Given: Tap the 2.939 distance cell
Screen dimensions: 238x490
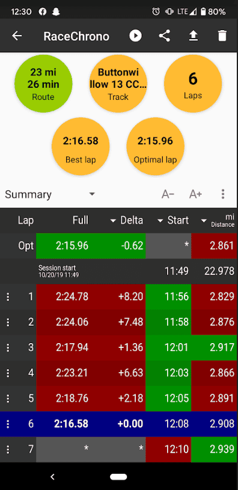Looking at the screenshot, I should (215, 450).
